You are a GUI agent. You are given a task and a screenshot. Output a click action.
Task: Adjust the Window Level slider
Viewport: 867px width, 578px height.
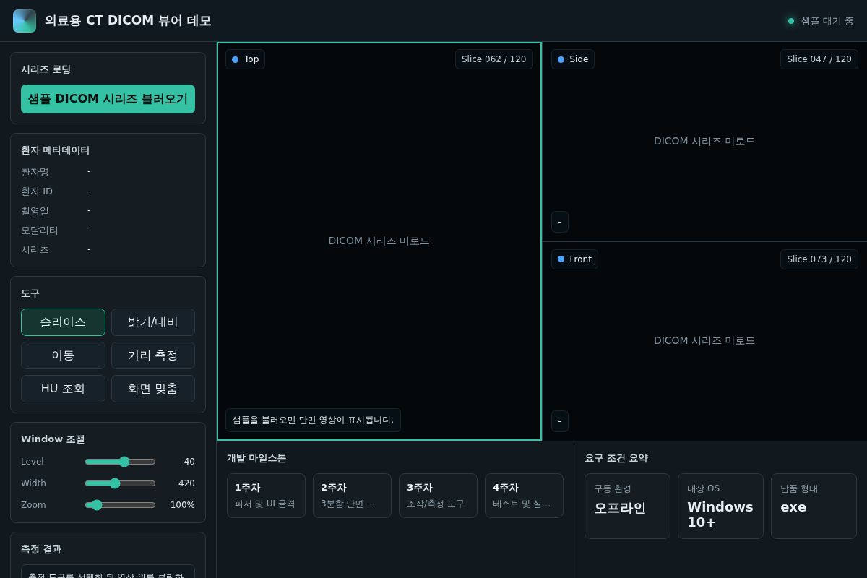(x=120, y=462)
